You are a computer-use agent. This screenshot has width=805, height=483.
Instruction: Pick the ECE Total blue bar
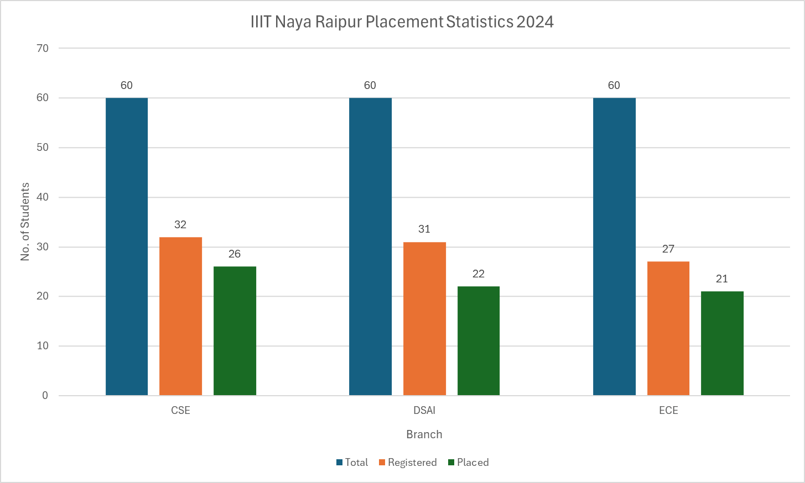614,246
